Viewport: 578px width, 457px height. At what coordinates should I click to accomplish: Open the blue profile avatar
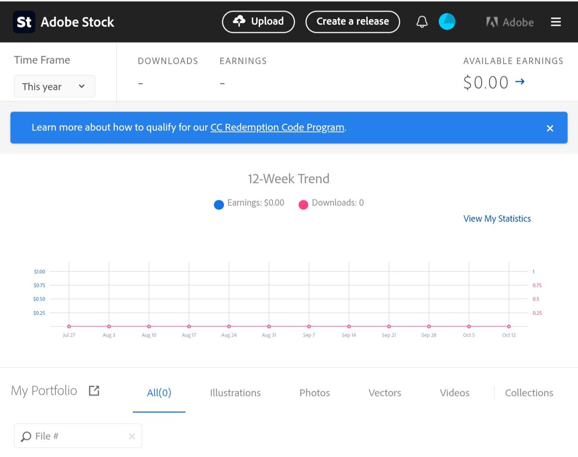[x=447, y=22]
